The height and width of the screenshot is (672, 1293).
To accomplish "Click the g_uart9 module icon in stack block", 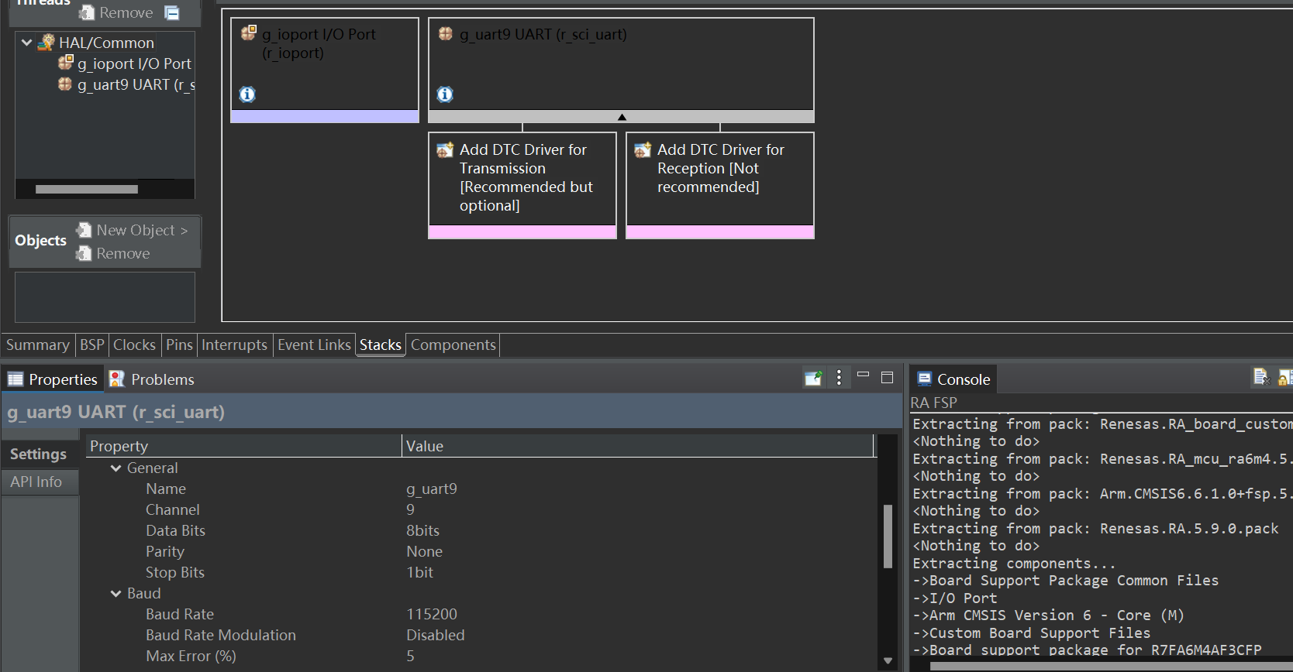I will tap(446, 33).
